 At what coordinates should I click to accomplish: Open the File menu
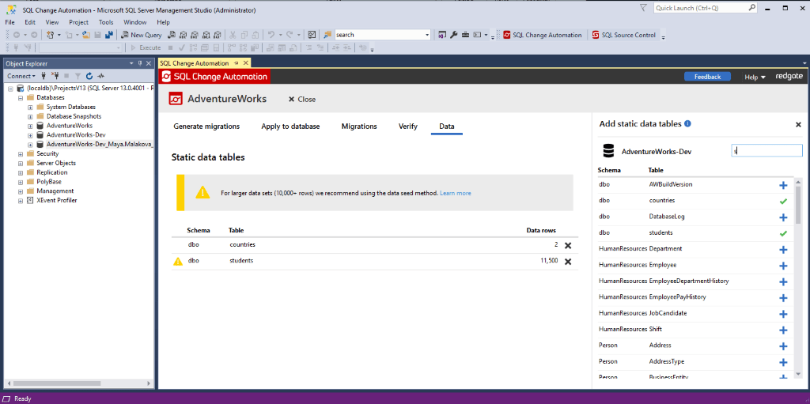pyautogui.click(x=10, y=22)
